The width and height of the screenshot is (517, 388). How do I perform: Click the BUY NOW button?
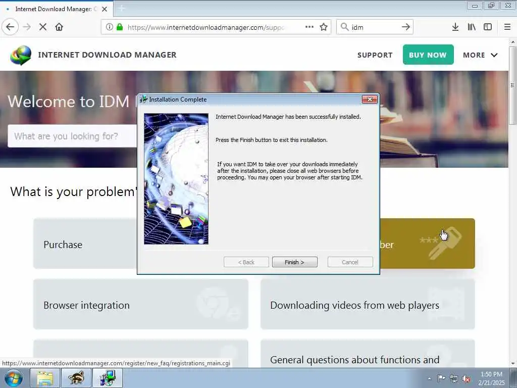point(428,55)
